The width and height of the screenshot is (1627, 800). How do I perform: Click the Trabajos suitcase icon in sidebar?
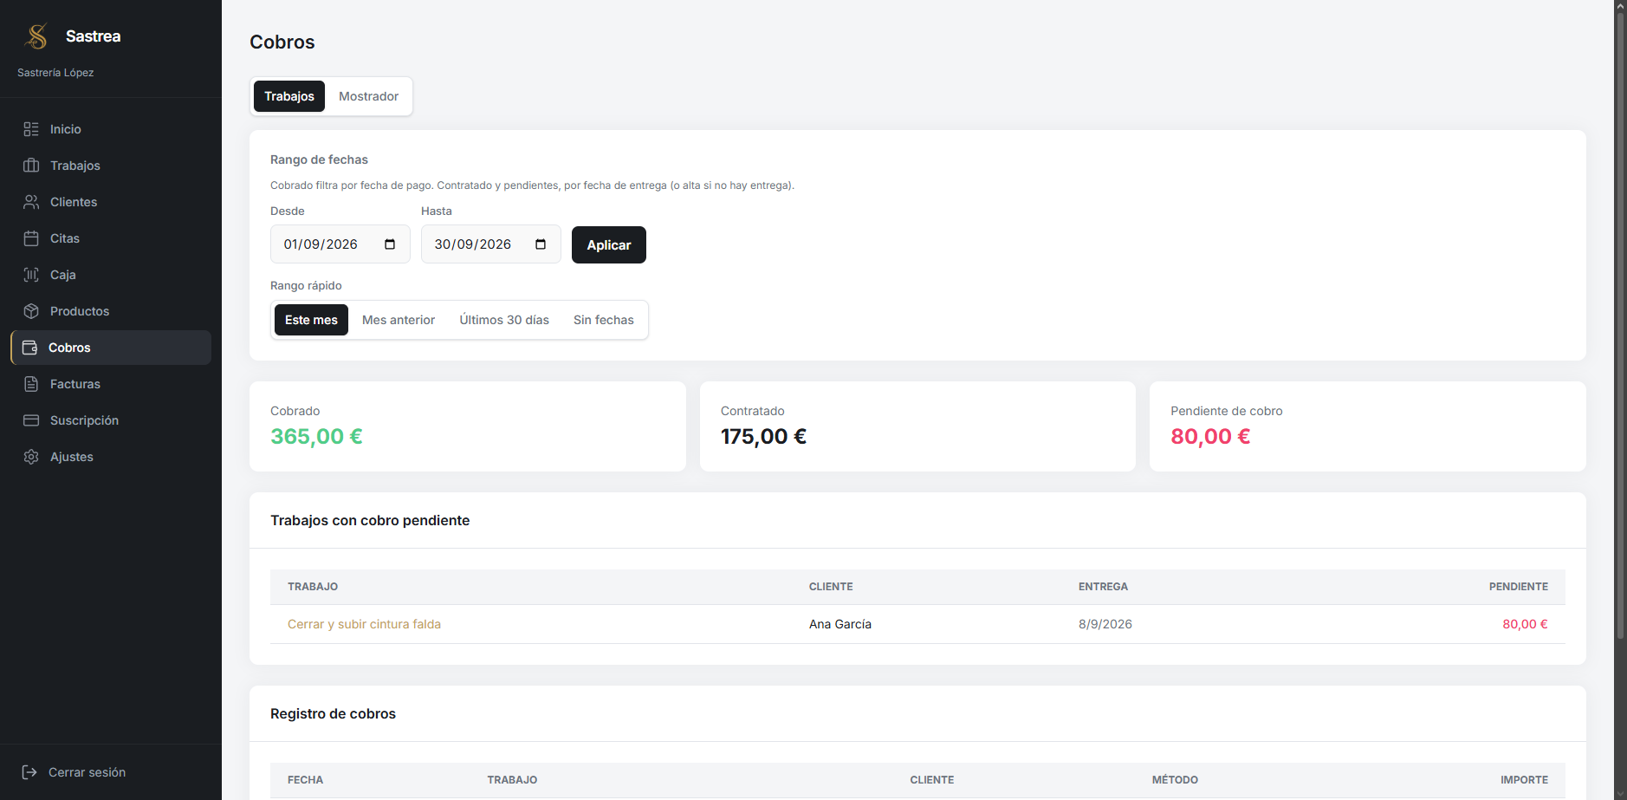[x=31, y=166]
